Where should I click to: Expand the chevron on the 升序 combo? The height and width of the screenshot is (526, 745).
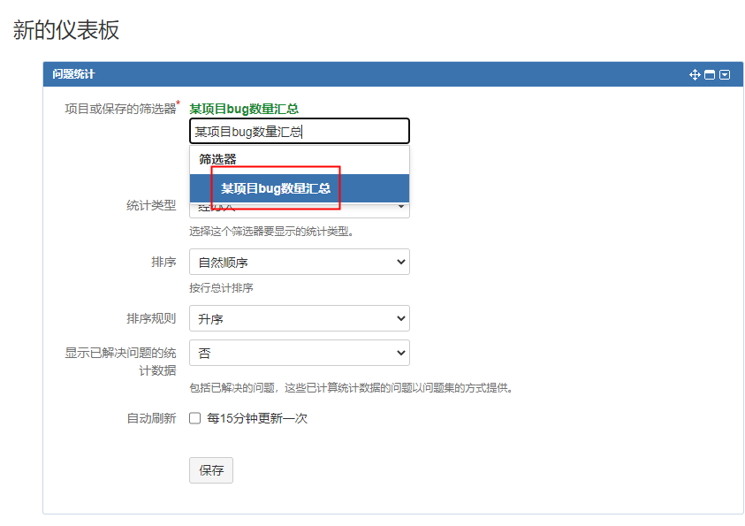pos(400,318)
